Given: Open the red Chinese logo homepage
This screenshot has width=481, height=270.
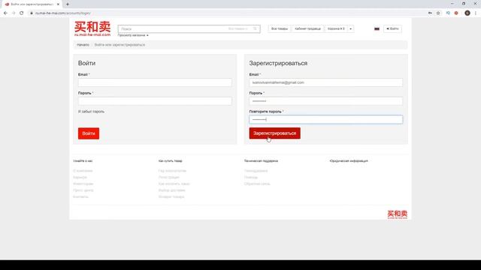Looking at the screenshot, I should click(x=92, y=28).
